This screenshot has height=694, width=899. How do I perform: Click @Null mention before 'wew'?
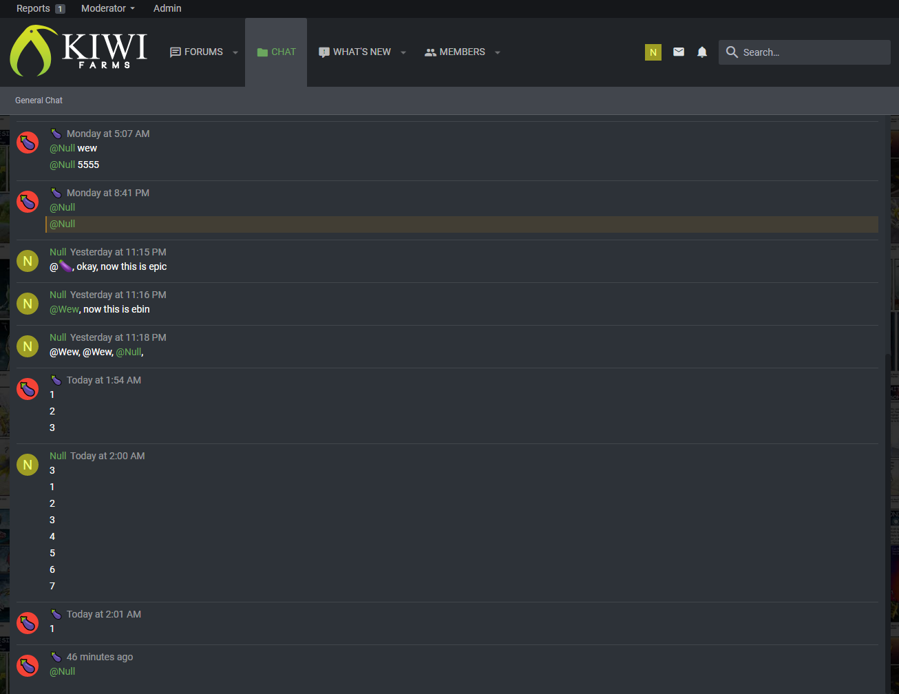pos(62,148)
